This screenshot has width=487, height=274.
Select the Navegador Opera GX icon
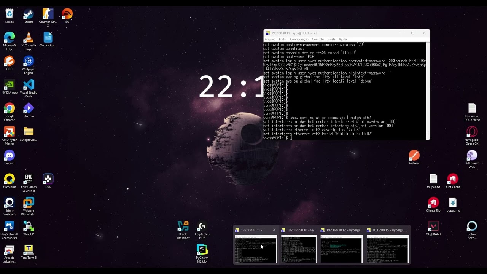click(472, 136)
